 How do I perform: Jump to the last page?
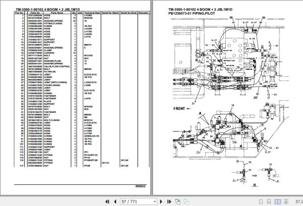169,201
